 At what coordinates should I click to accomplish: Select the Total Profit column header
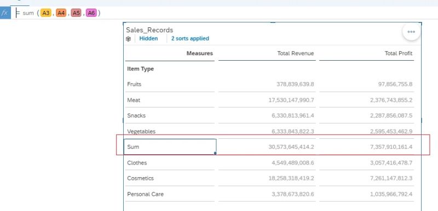(399, 53)
